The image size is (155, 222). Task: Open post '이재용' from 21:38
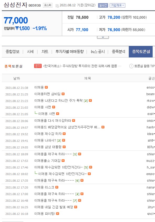[x=39, y=87]
